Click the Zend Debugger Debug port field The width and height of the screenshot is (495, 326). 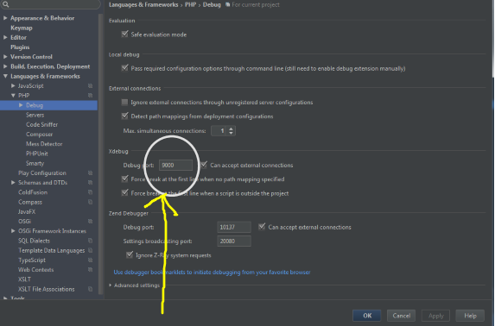pyautogui.click(x=234, y=227)
